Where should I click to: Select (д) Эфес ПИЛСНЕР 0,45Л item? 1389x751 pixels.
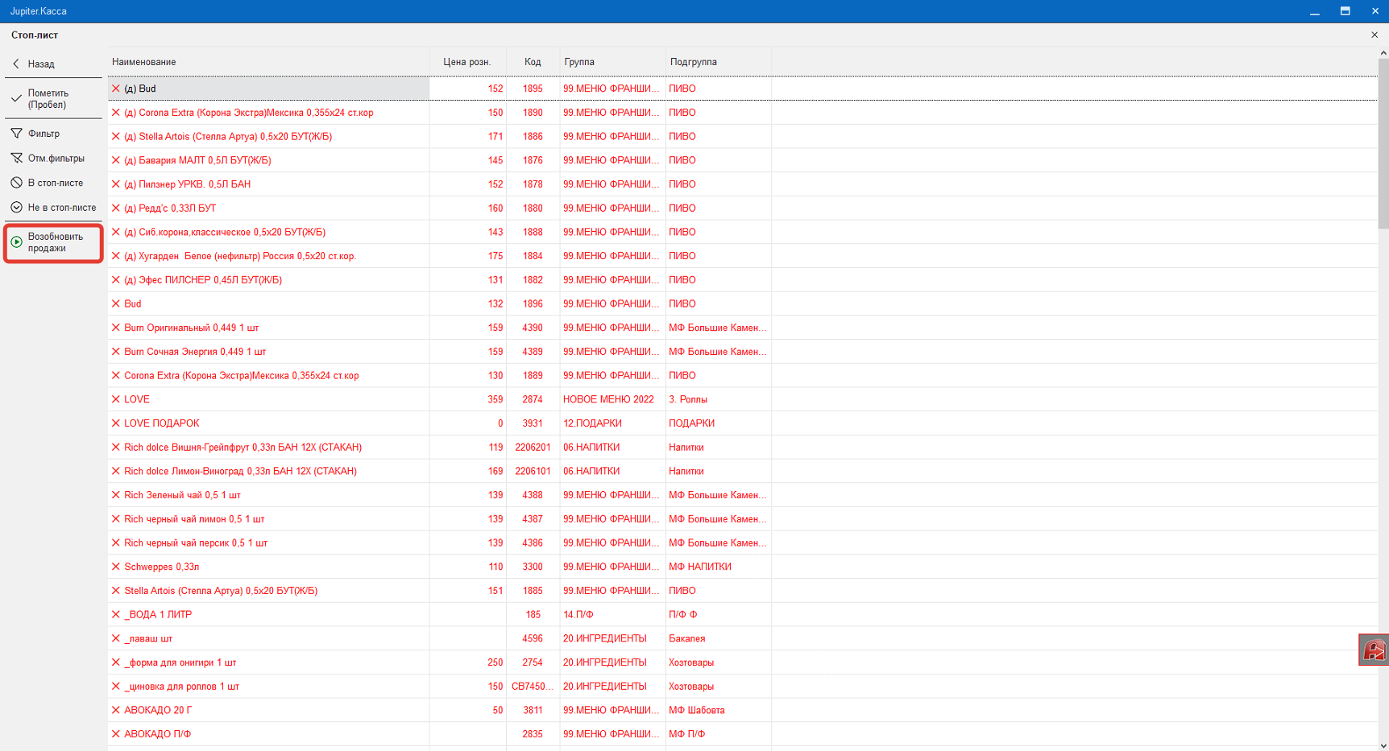click(203, 280)
